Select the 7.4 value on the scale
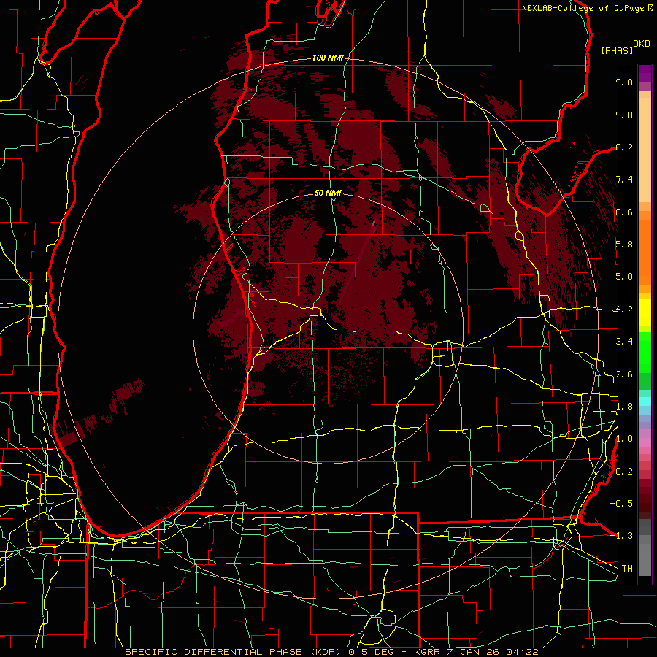Viewport: 657px width, 657px height. click(x=624, y=180)
